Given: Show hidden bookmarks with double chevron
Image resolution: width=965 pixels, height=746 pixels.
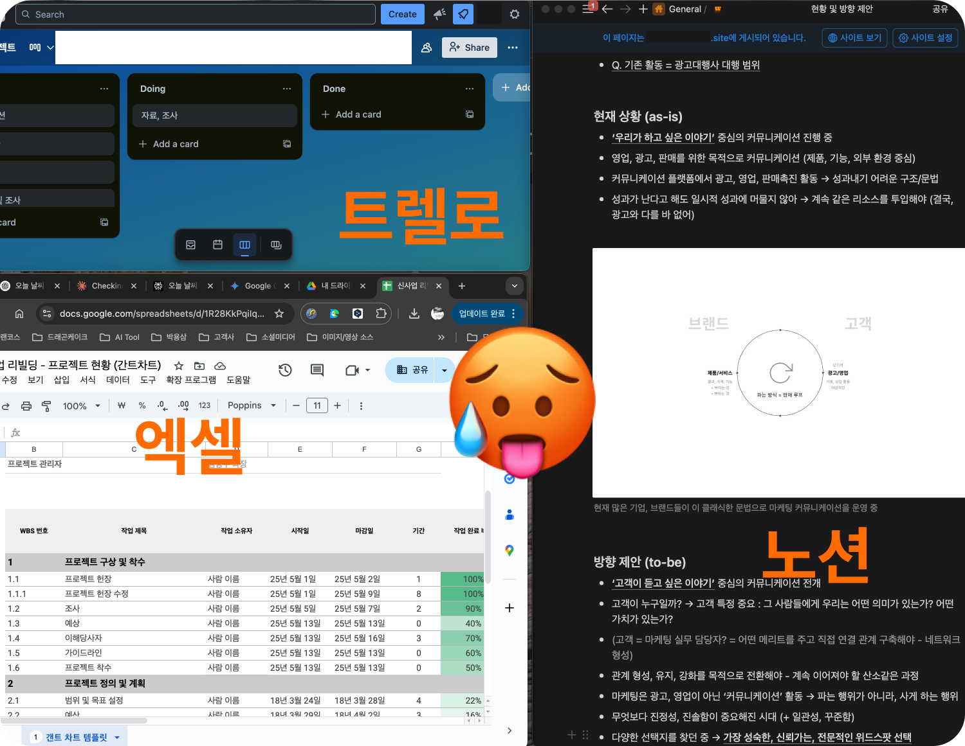Looking at the screenshot, I should pos(441,337).
